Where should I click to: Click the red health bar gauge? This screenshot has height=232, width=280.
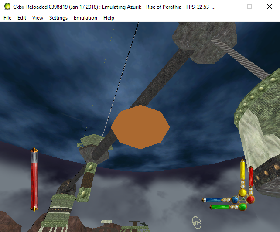(34, 180)
